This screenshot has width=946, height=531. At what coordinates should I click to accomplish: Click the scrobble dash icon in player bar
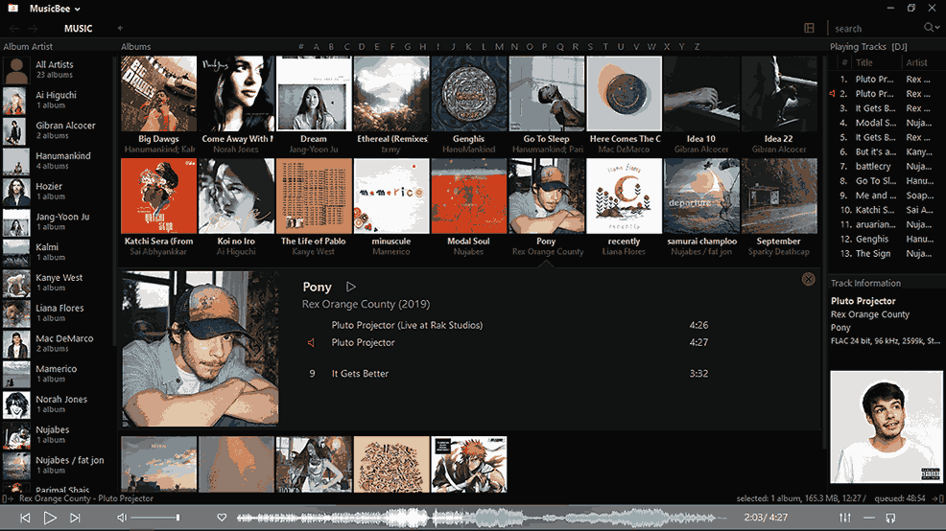[x=869, y=518]
